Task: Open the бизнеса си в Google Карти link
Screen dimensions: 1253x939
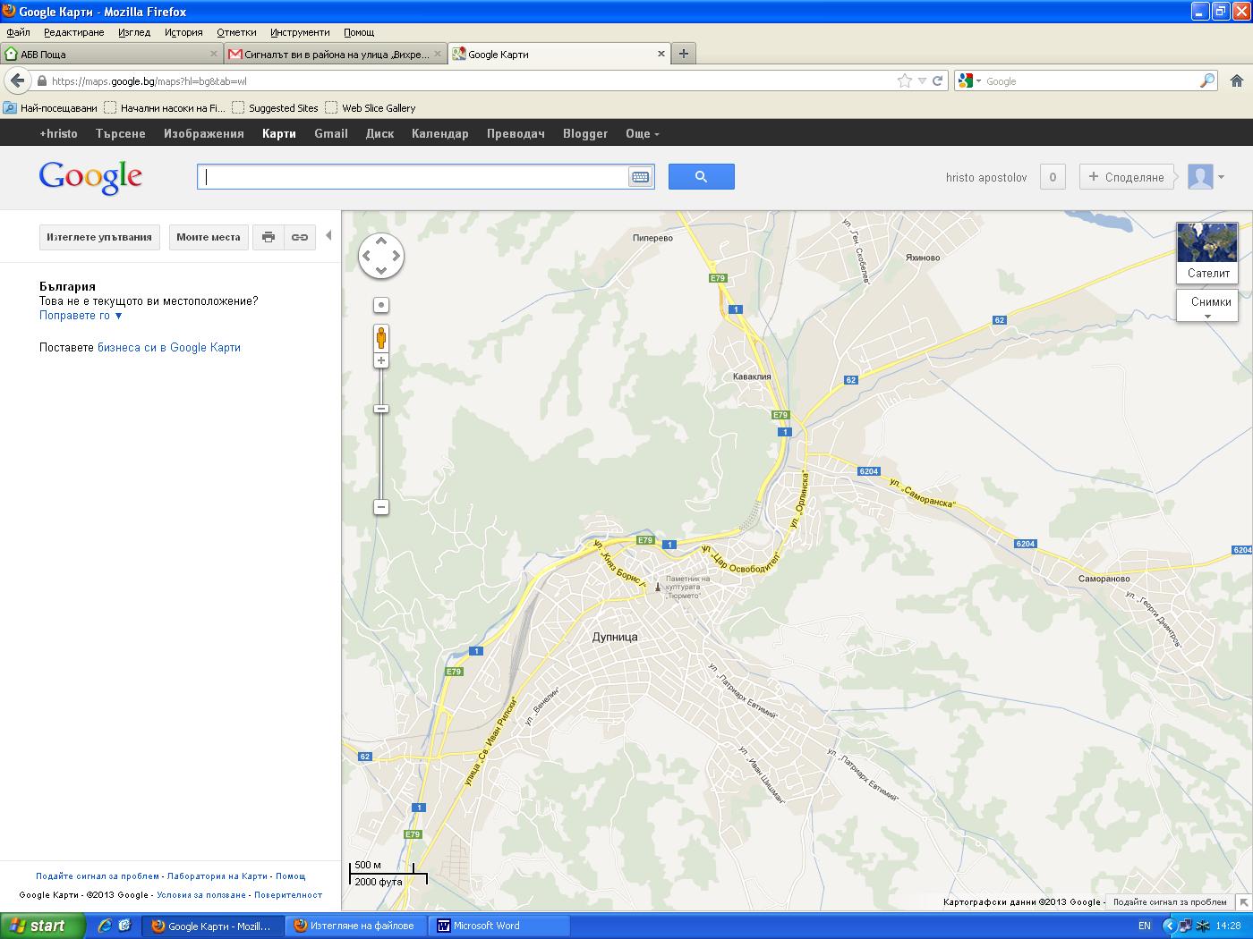Action: [x=168, y=348]
